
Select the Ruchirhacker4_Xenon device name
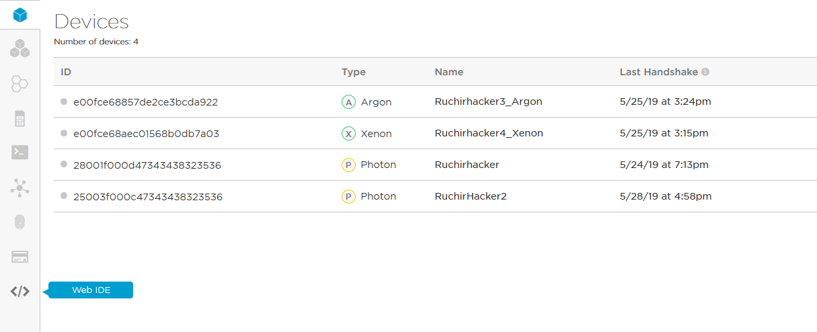coord(489,133)
